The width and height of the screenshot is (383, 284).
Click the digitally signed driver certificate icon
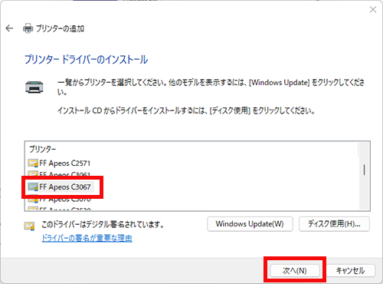pyautogui.click(x=30, y=226)
